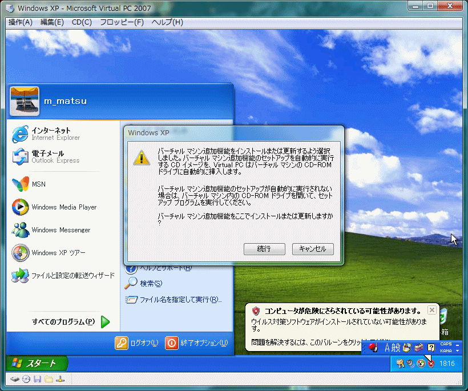Open the CD(C) menu
The image size is (468, 391).
(x=82, y=22)
